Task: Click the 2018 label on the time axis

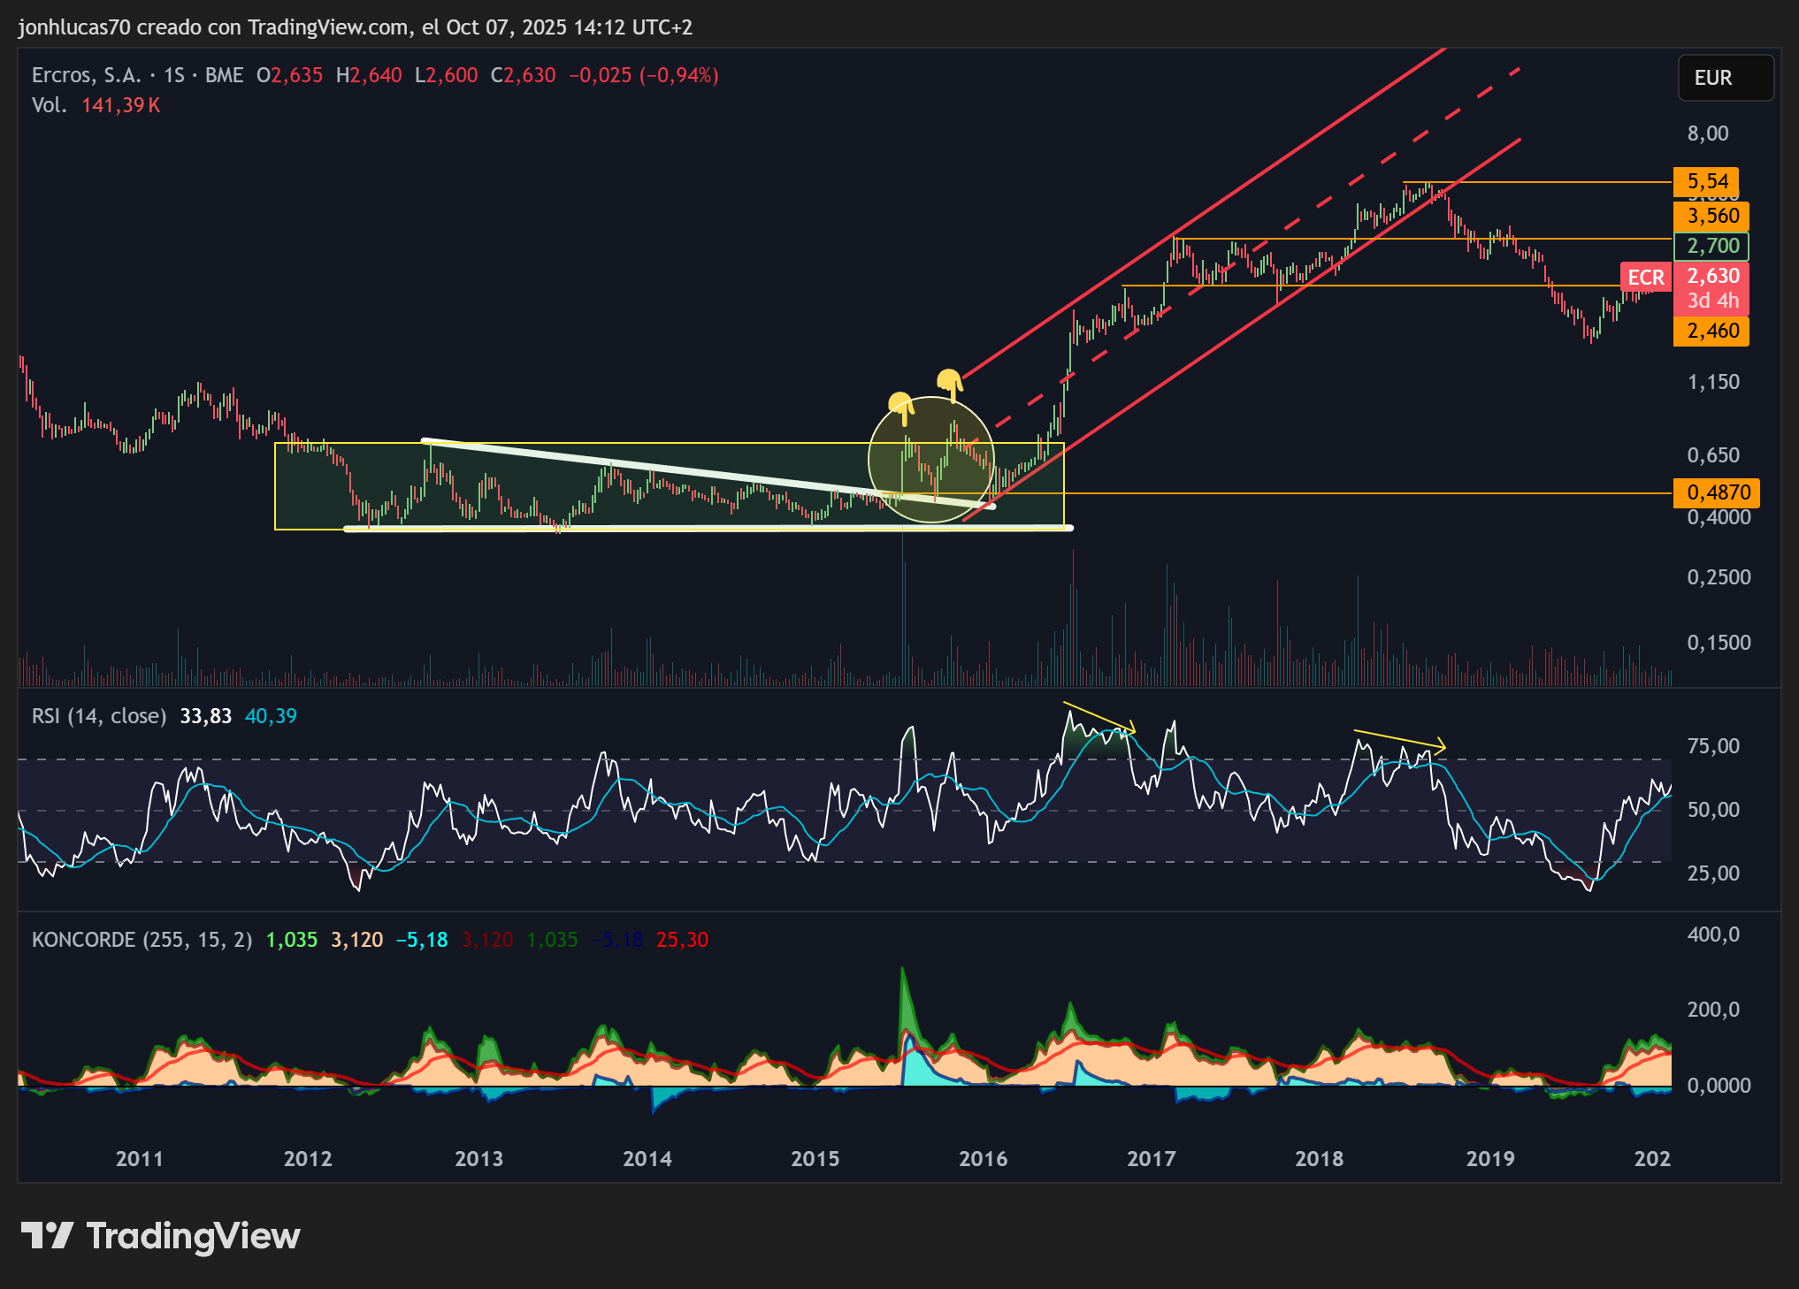Action: (1320, 1159)
